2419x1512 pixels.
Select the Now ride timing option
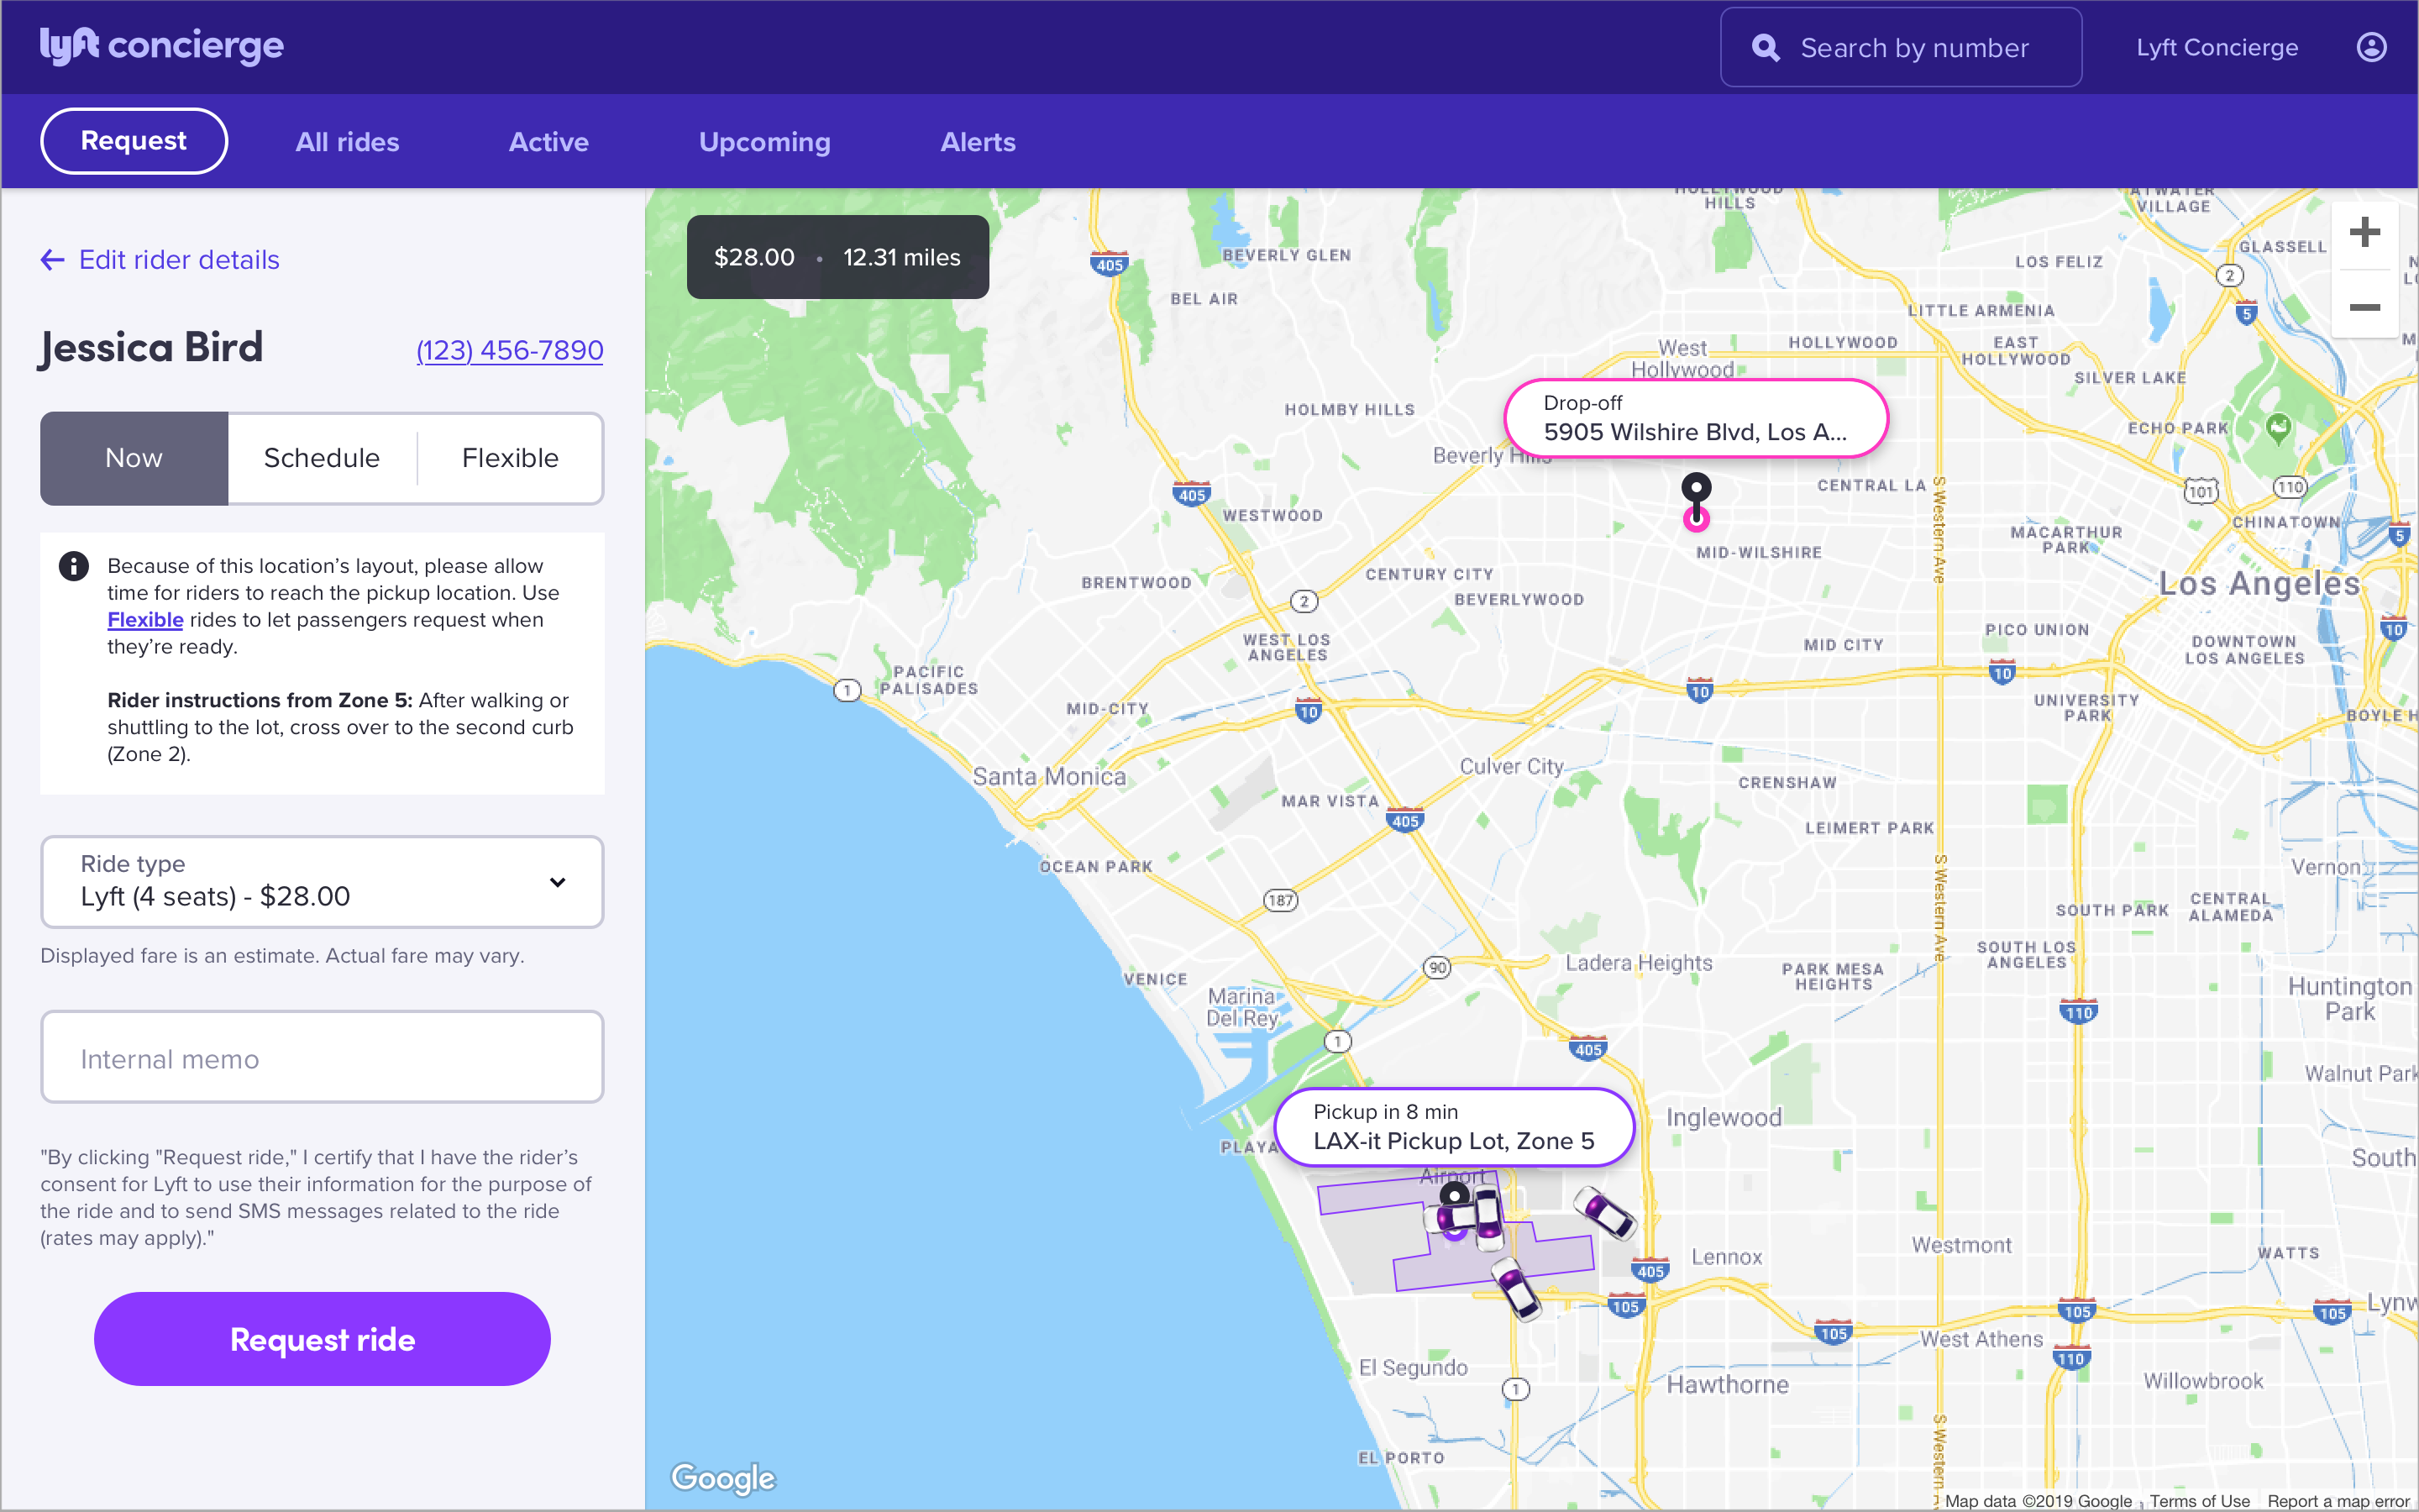[x=133, y=458]
